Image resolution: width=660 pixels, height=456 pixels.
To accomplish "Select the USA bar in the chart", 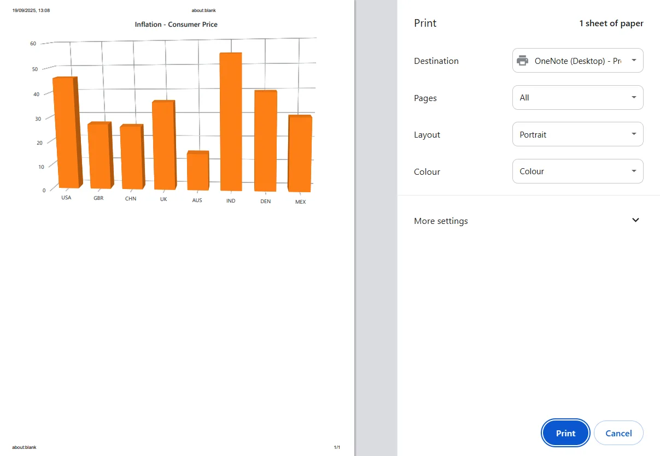I will tap(67, 133).
